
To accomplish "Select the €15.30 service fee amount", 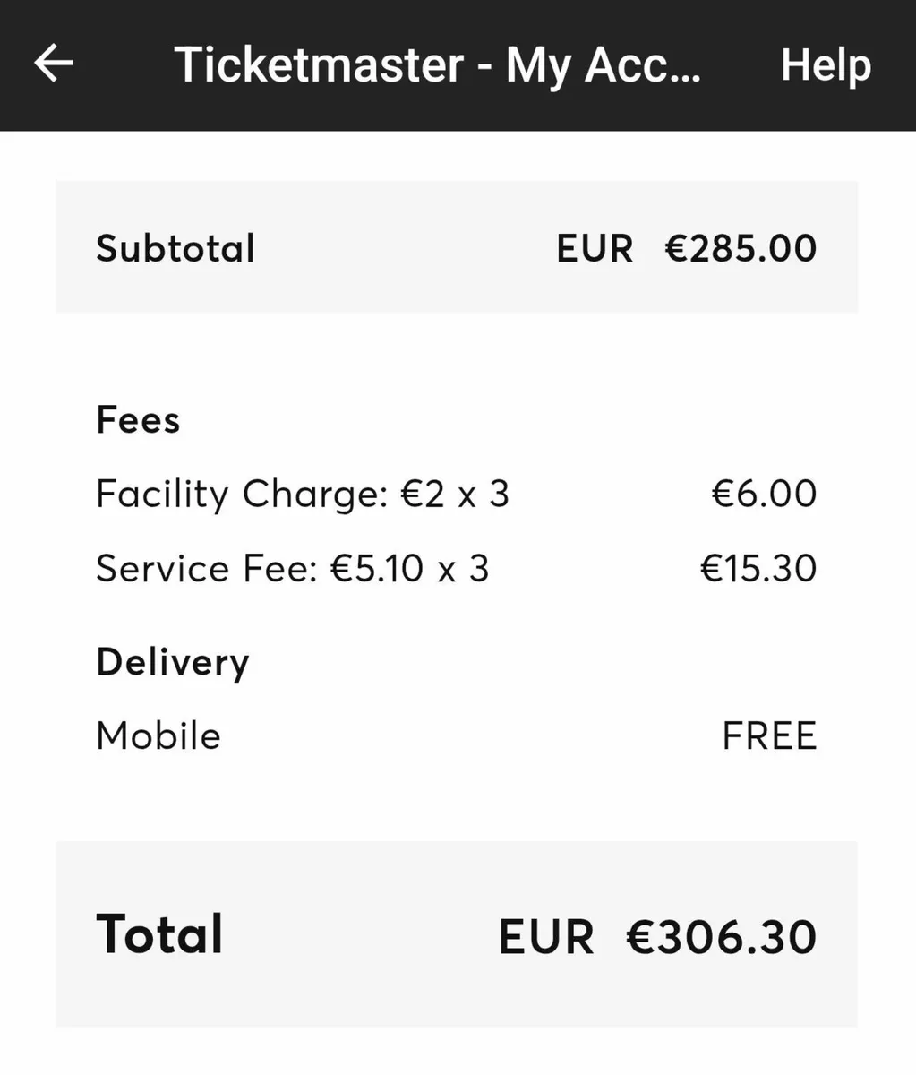I will tap(758, 569).
